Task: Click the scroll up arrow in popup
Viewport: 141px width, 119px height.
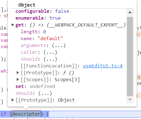Action: point(130,12)
